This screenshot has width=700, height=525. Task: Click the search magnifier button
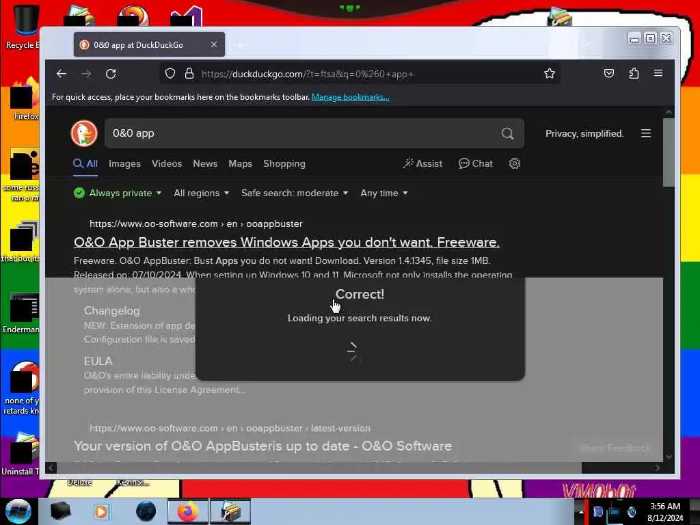coord(507,133)
